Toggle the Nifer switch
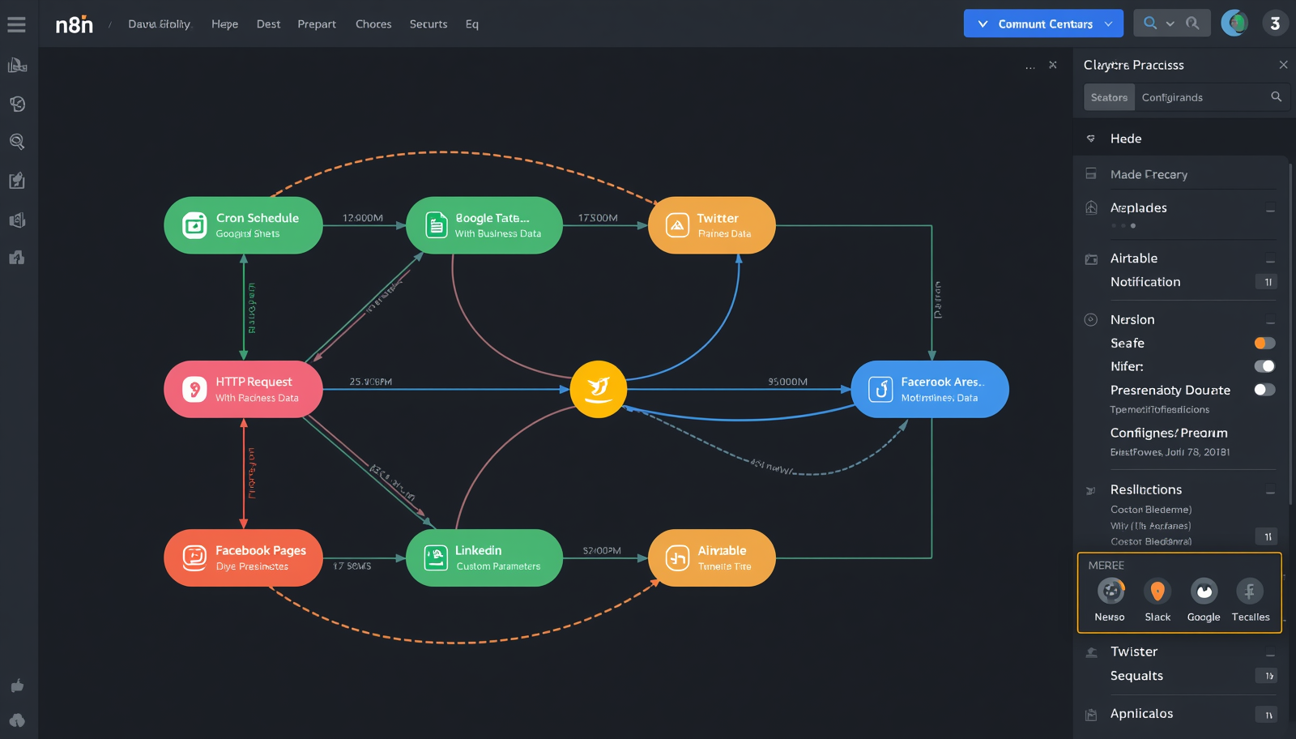 coord(1264,366)
